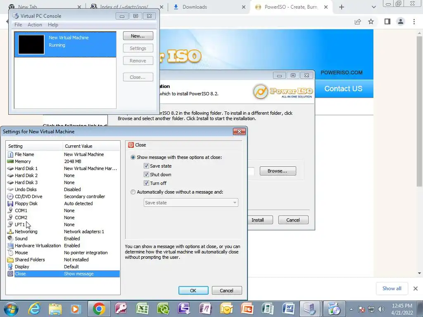This screenshot has width=423, height=317.
Task: Toggle the Shut down checkbox
Action: (146, 175)
